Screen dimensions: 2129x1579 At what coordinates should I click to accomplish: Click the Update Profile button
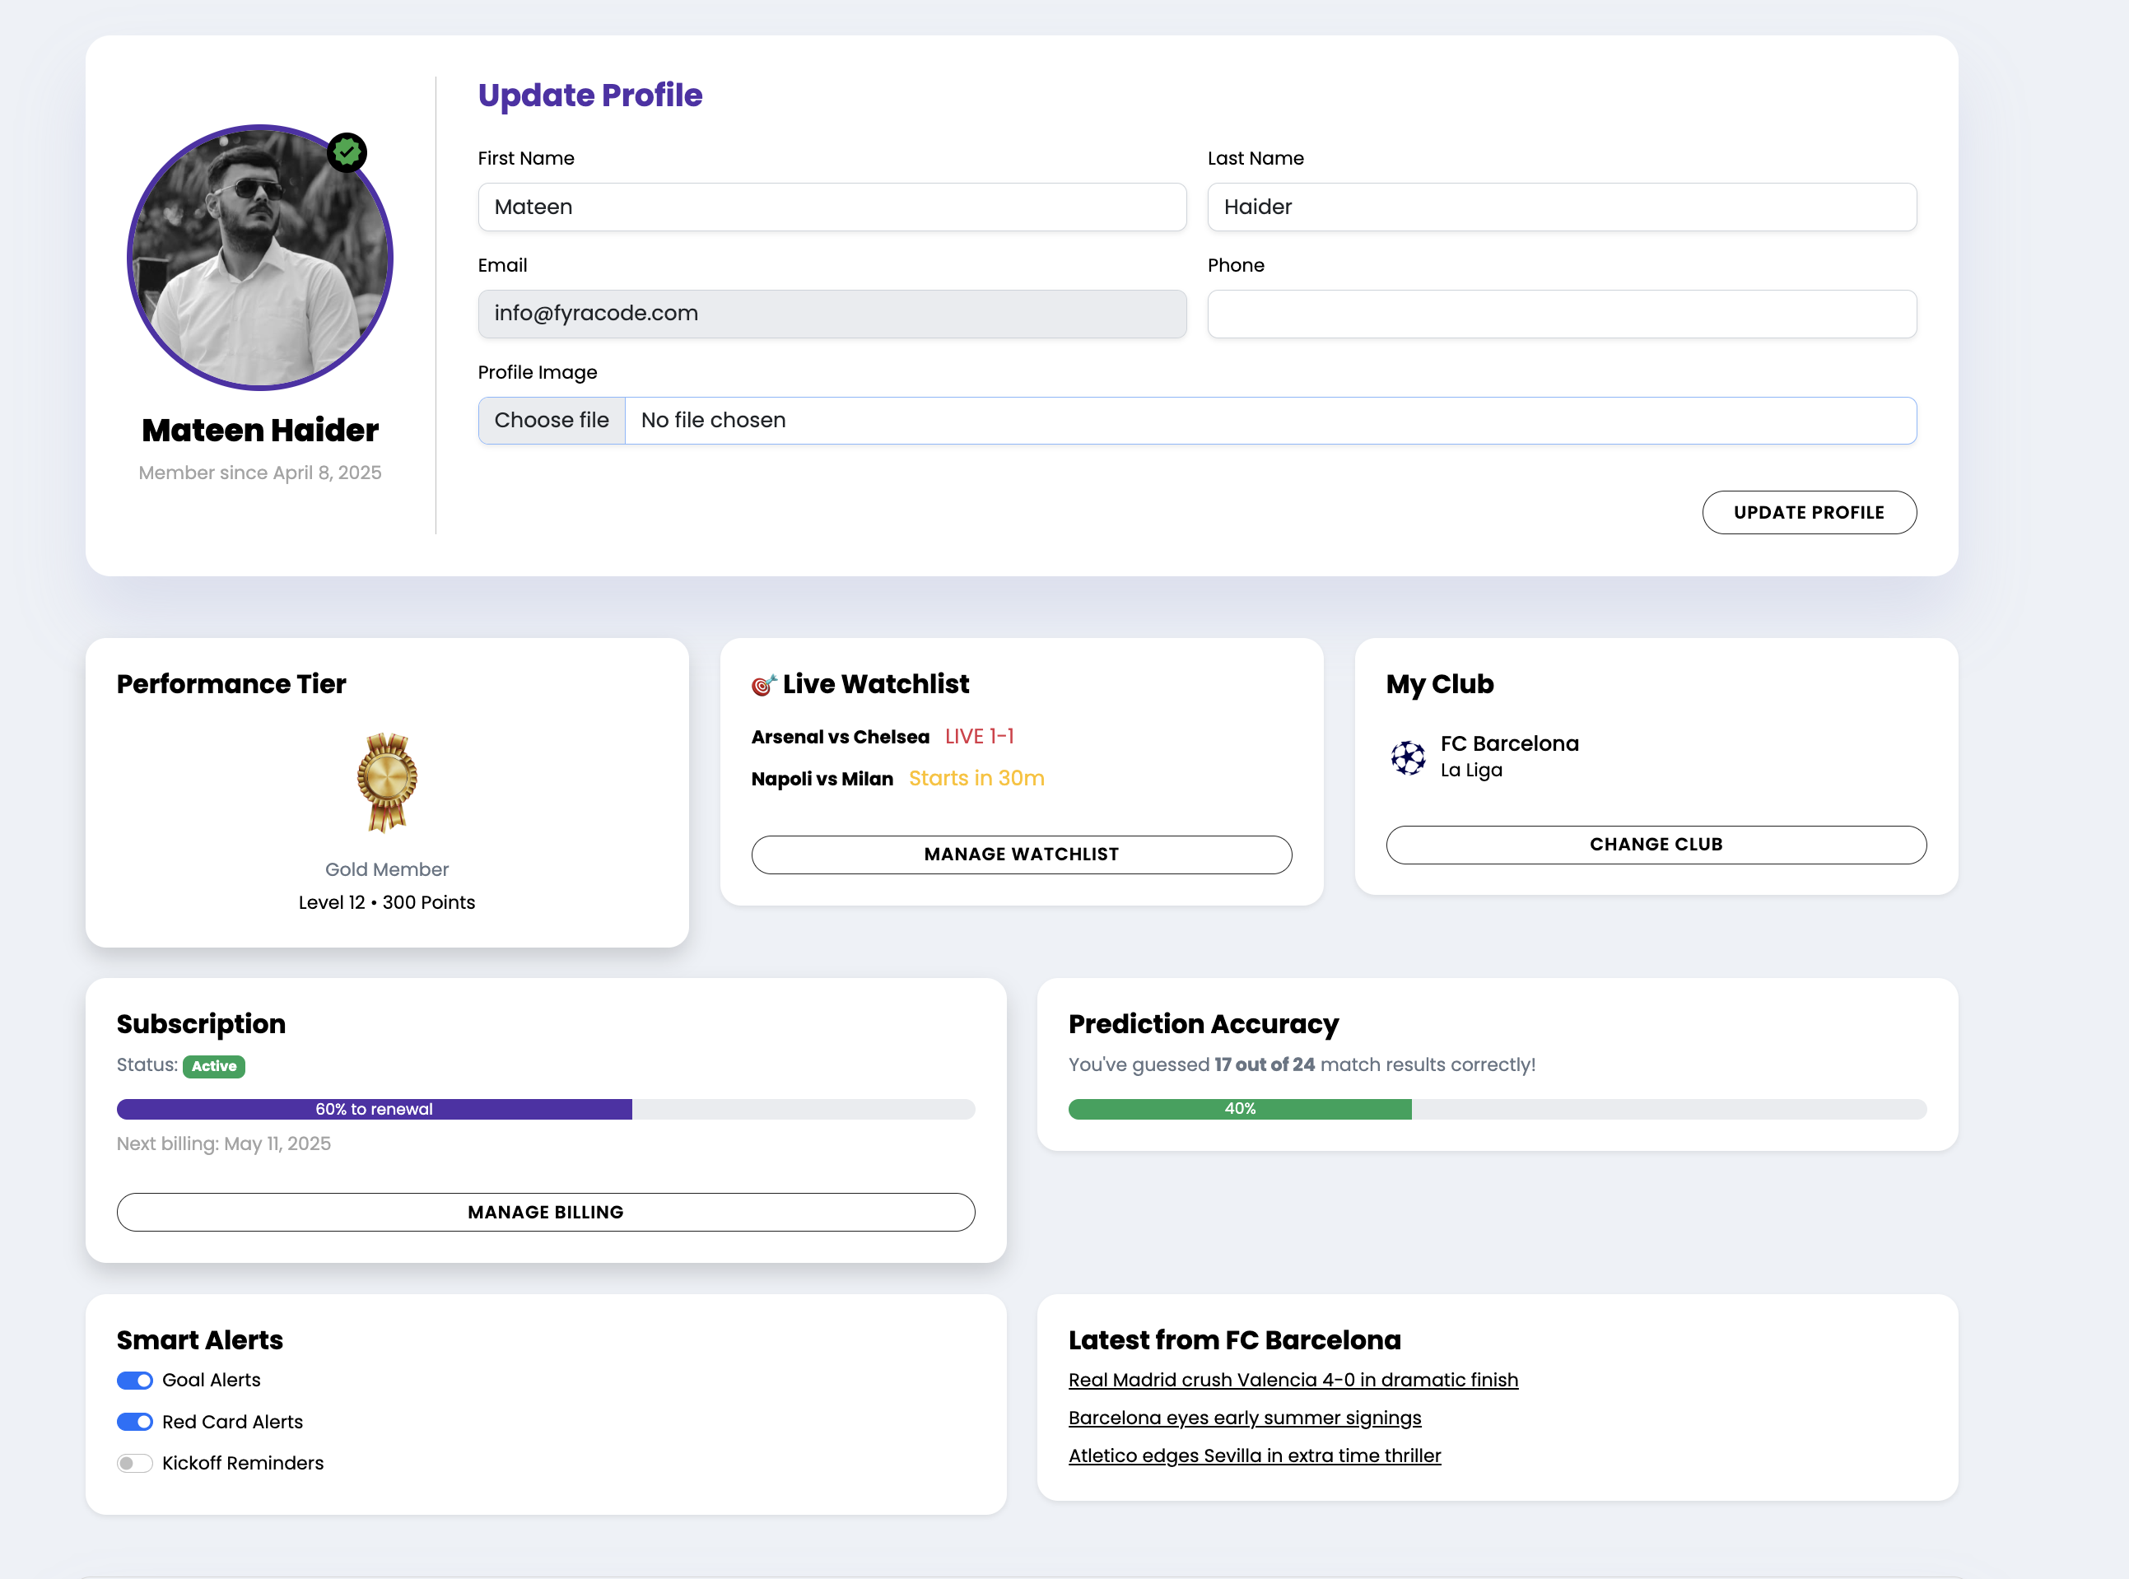click(x=1808, y=512)
